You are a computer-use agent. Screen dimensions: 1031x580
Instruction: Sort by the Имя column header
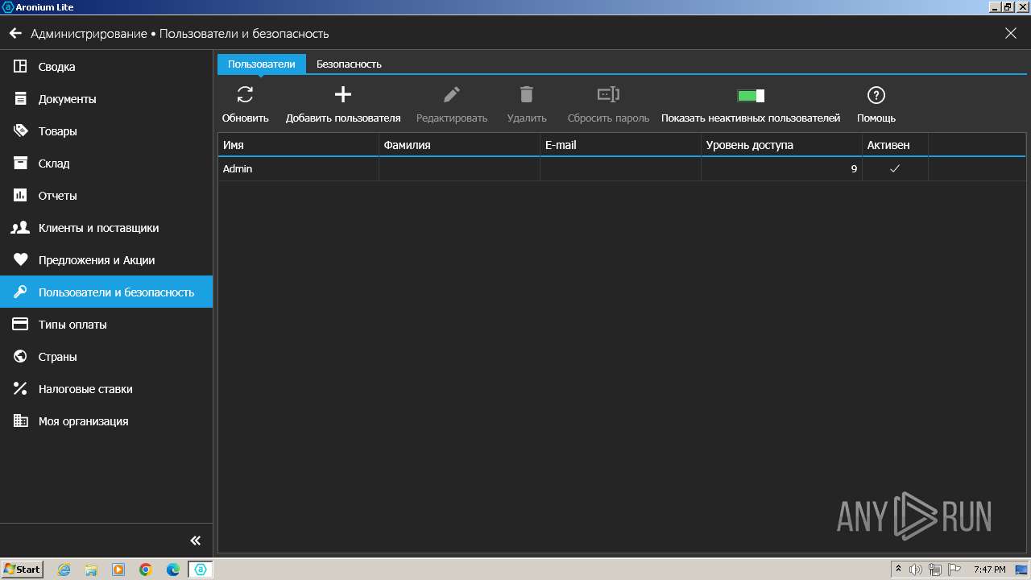point(298,145)
